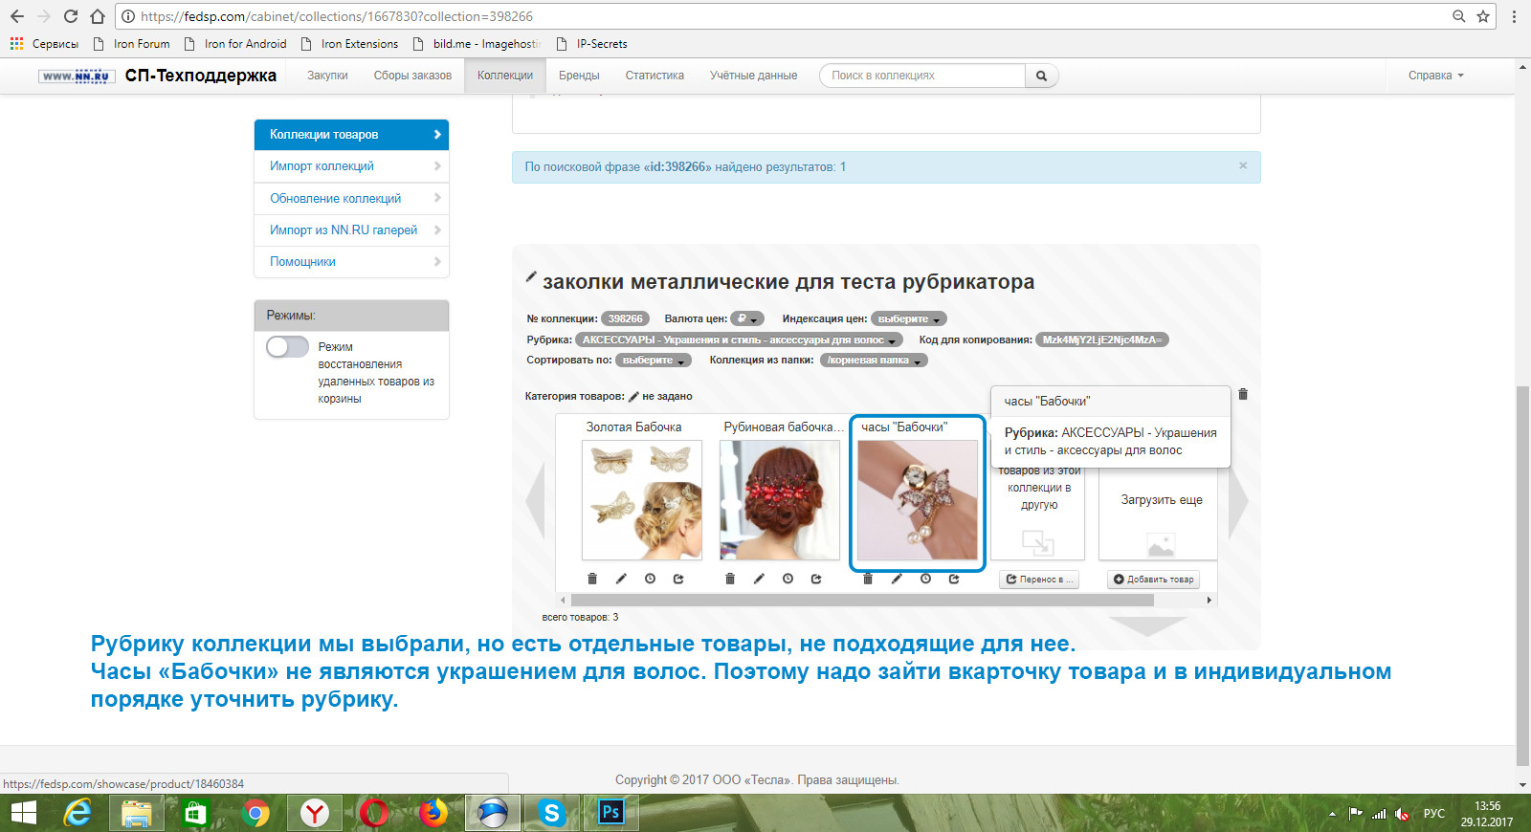Delete часы "Бабочки" via trash icon
Screen dimensions: 1531x832
click(x=868, y=579)
